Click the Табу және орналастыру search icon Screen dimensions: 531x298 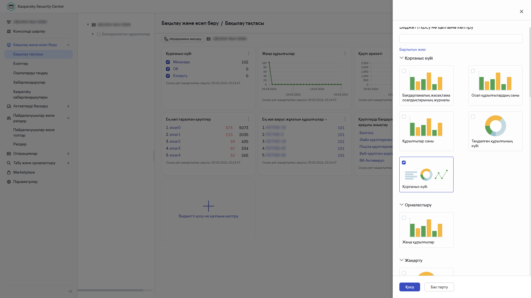click(x=9, y=163)
